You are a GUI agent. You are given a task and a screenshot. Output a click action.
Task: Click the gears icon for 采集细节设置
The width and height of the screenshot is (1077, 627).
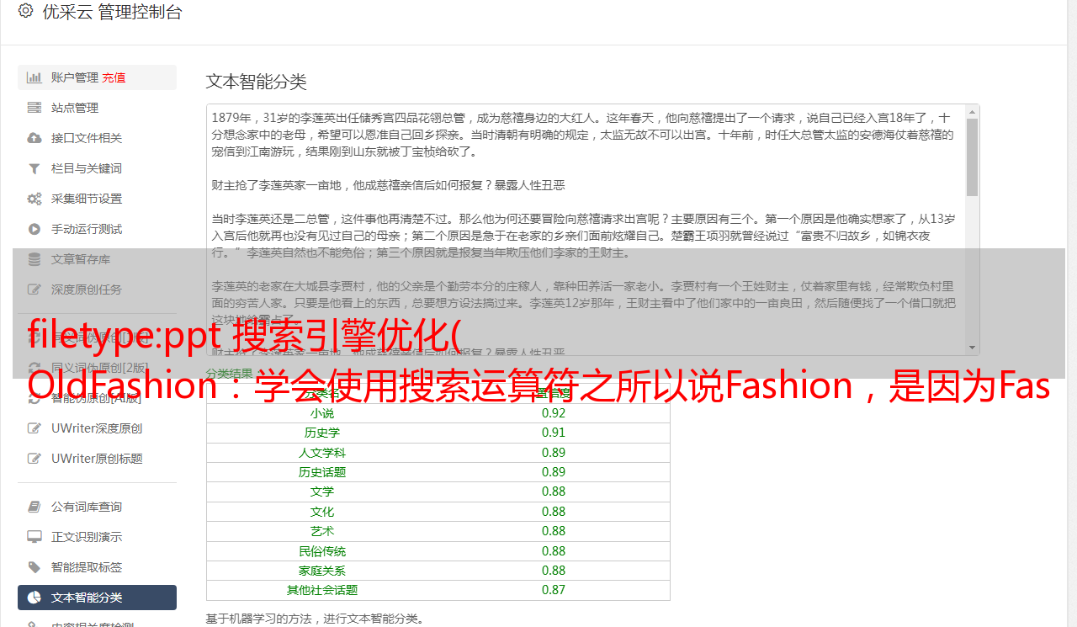click(x=34, y=199)
